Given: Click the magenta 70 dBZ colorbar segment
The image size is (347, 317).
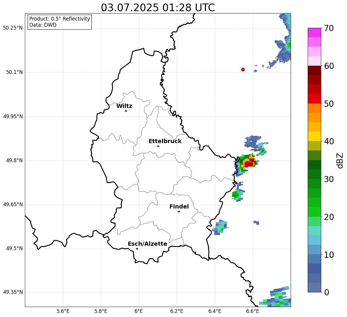Looking at the screenshot, I should coord(314,33).
